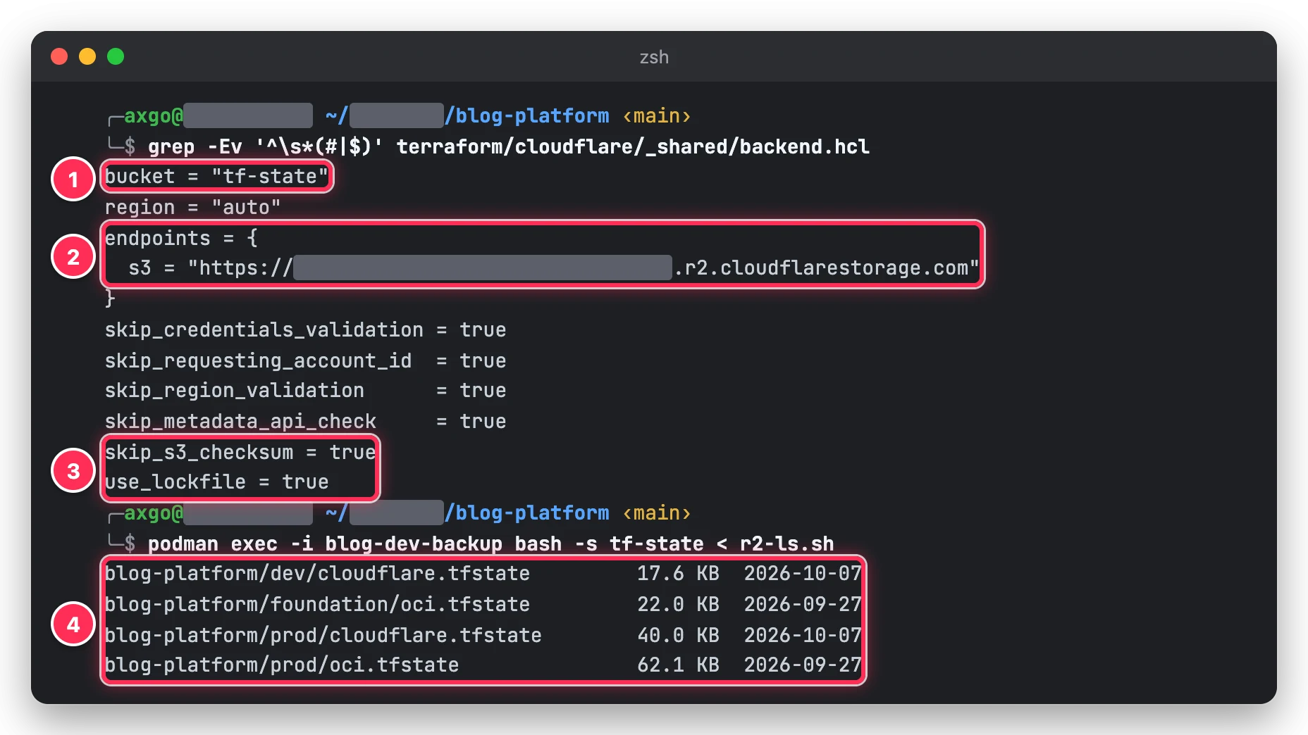The image size is (1308, 735).
Task: Click the 62.1 KB size value
Action: [678, 665]
